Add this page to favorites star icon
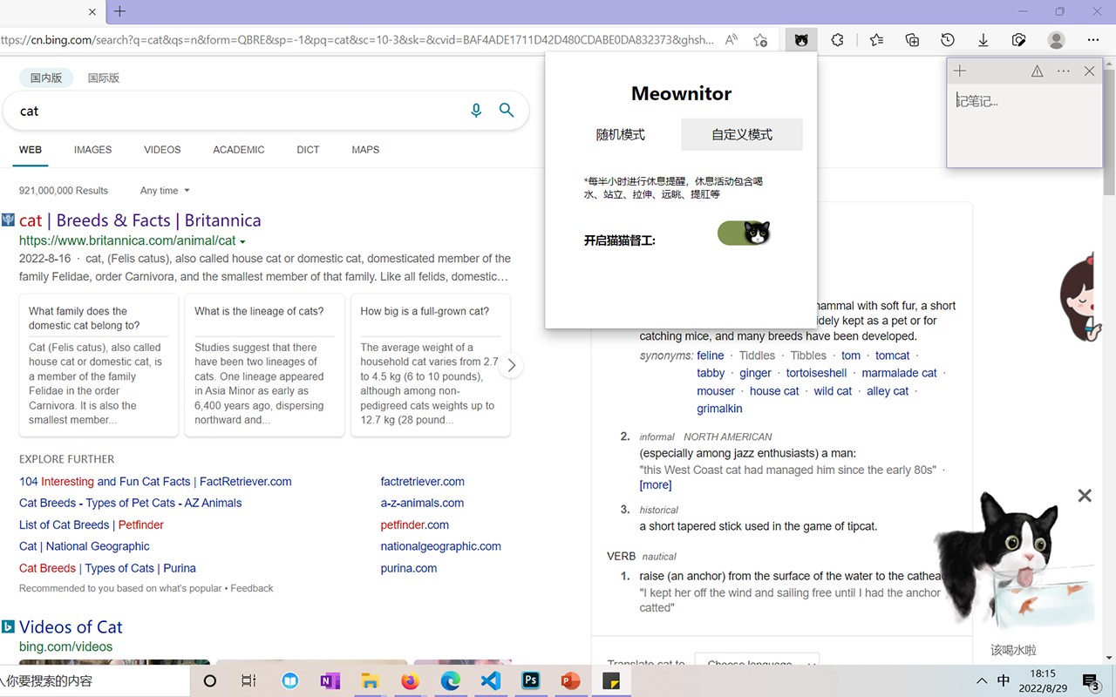Screen dimensions: 1116x697 point(760,40)
